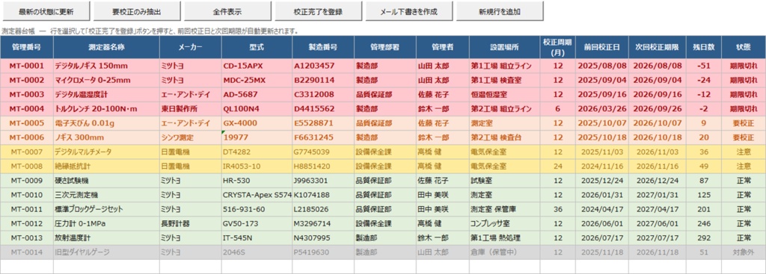
Task: Select the 型式 column header
Action: (257, 47)
